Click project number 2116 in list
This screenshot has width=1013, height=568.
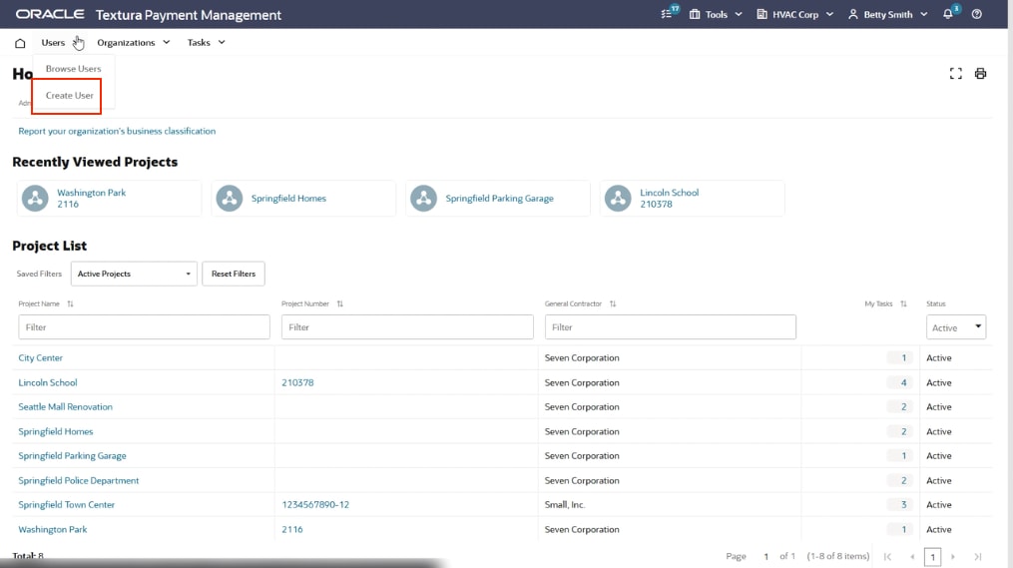point(292,529)
